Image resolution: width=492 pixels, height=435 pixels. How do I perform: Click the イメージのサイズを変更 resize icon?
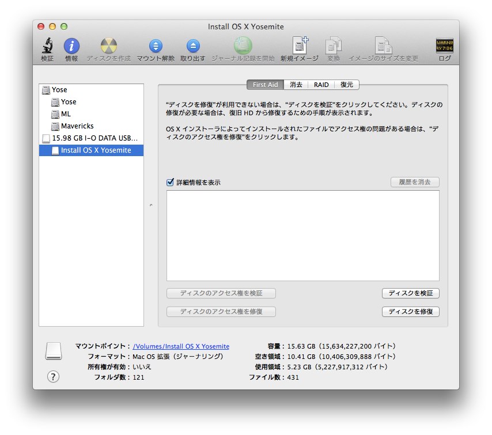pyautogui.click(x=384, y=46)
